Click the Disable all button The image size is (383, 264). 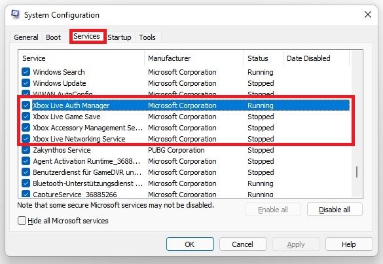click(x=335, y=210)
